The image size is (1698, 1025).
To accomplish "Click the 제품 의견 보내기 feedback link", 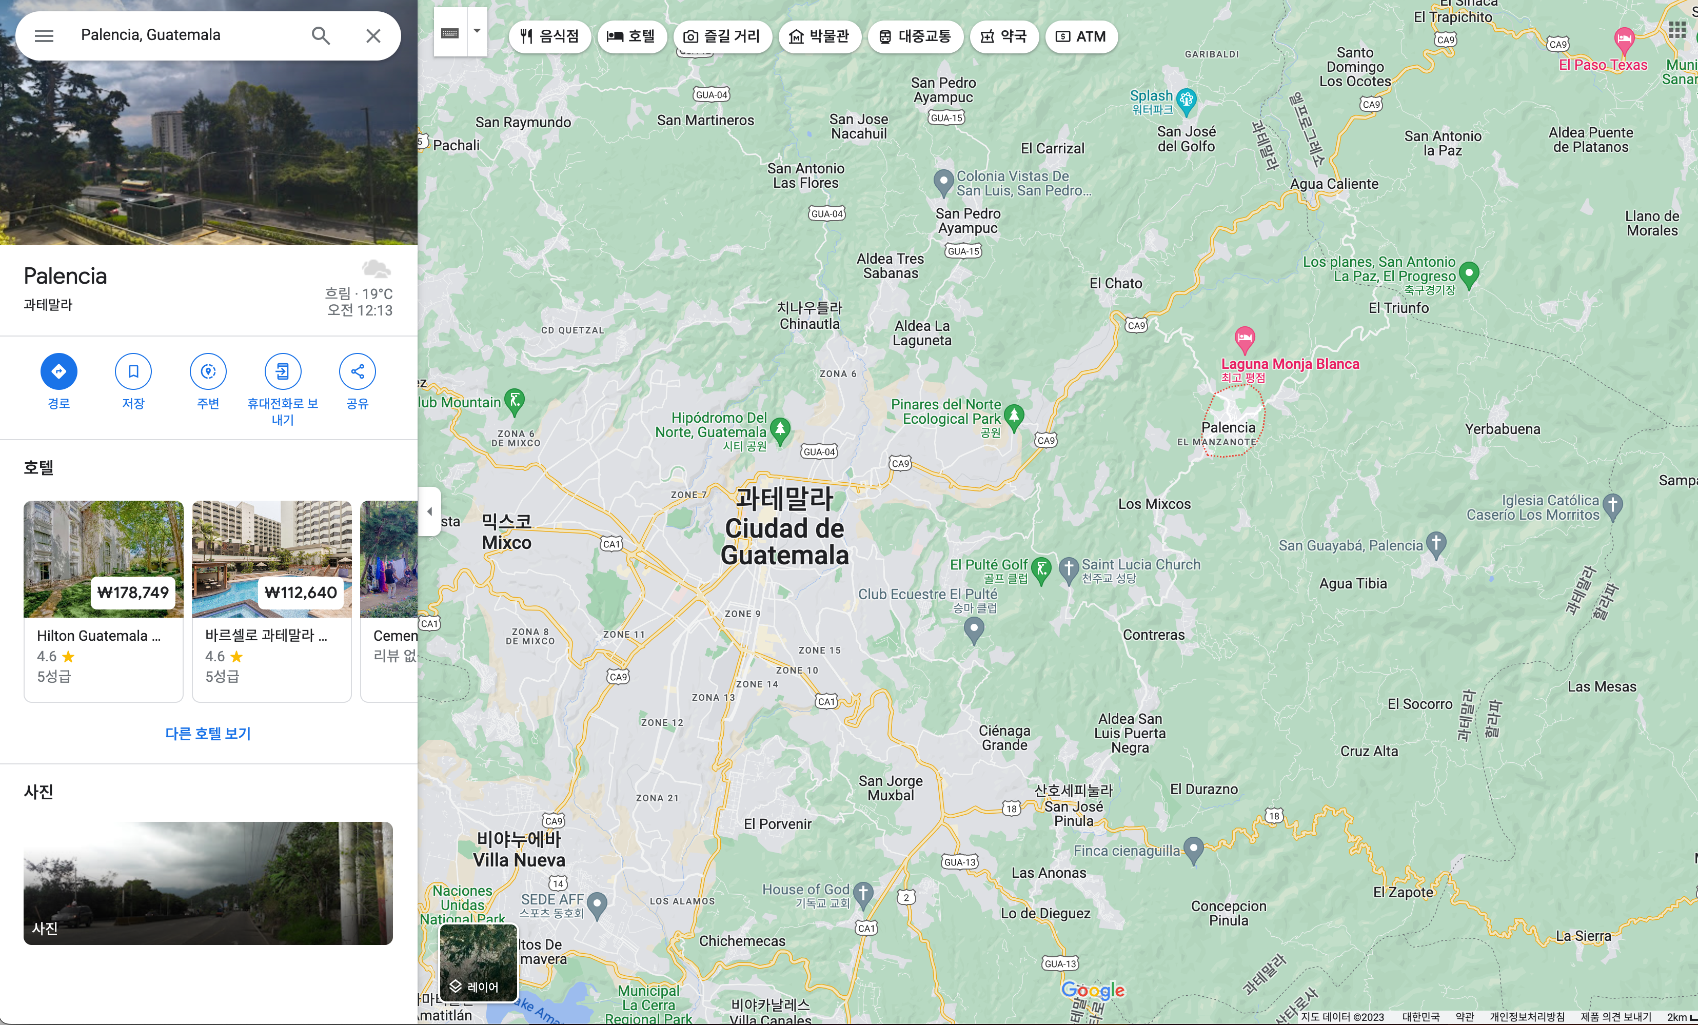I will pyautogui.click(x=1616, y=1017).
